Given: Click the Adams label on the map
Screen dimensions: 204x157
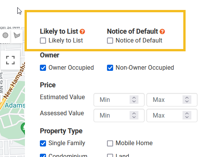Looking at the screenshot, I should pos(15,105).
